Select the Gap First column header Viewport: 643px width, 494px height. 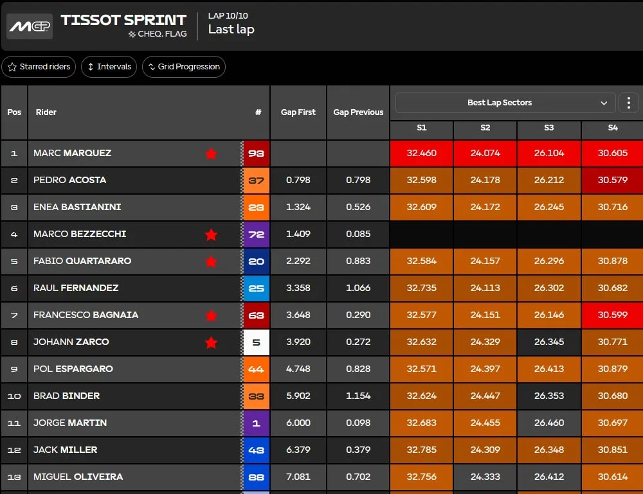pos(298,112)
